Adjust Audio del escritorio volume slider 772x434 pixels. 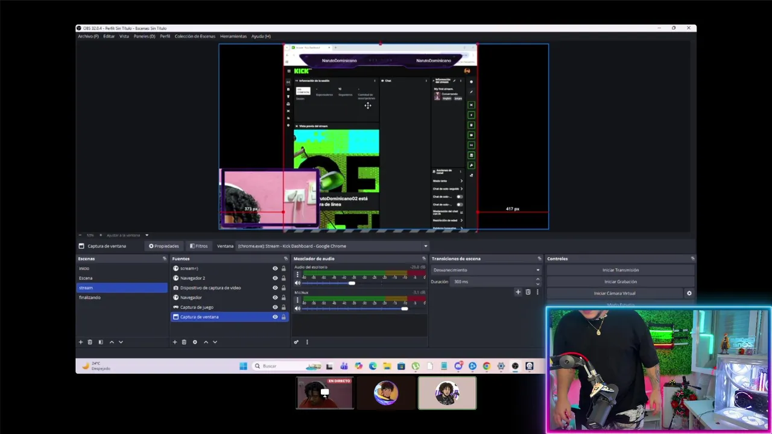click(352, 283)
